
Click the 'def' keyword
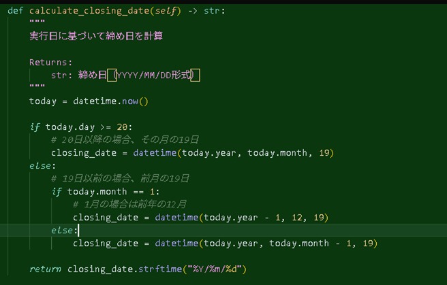[16, 11]
